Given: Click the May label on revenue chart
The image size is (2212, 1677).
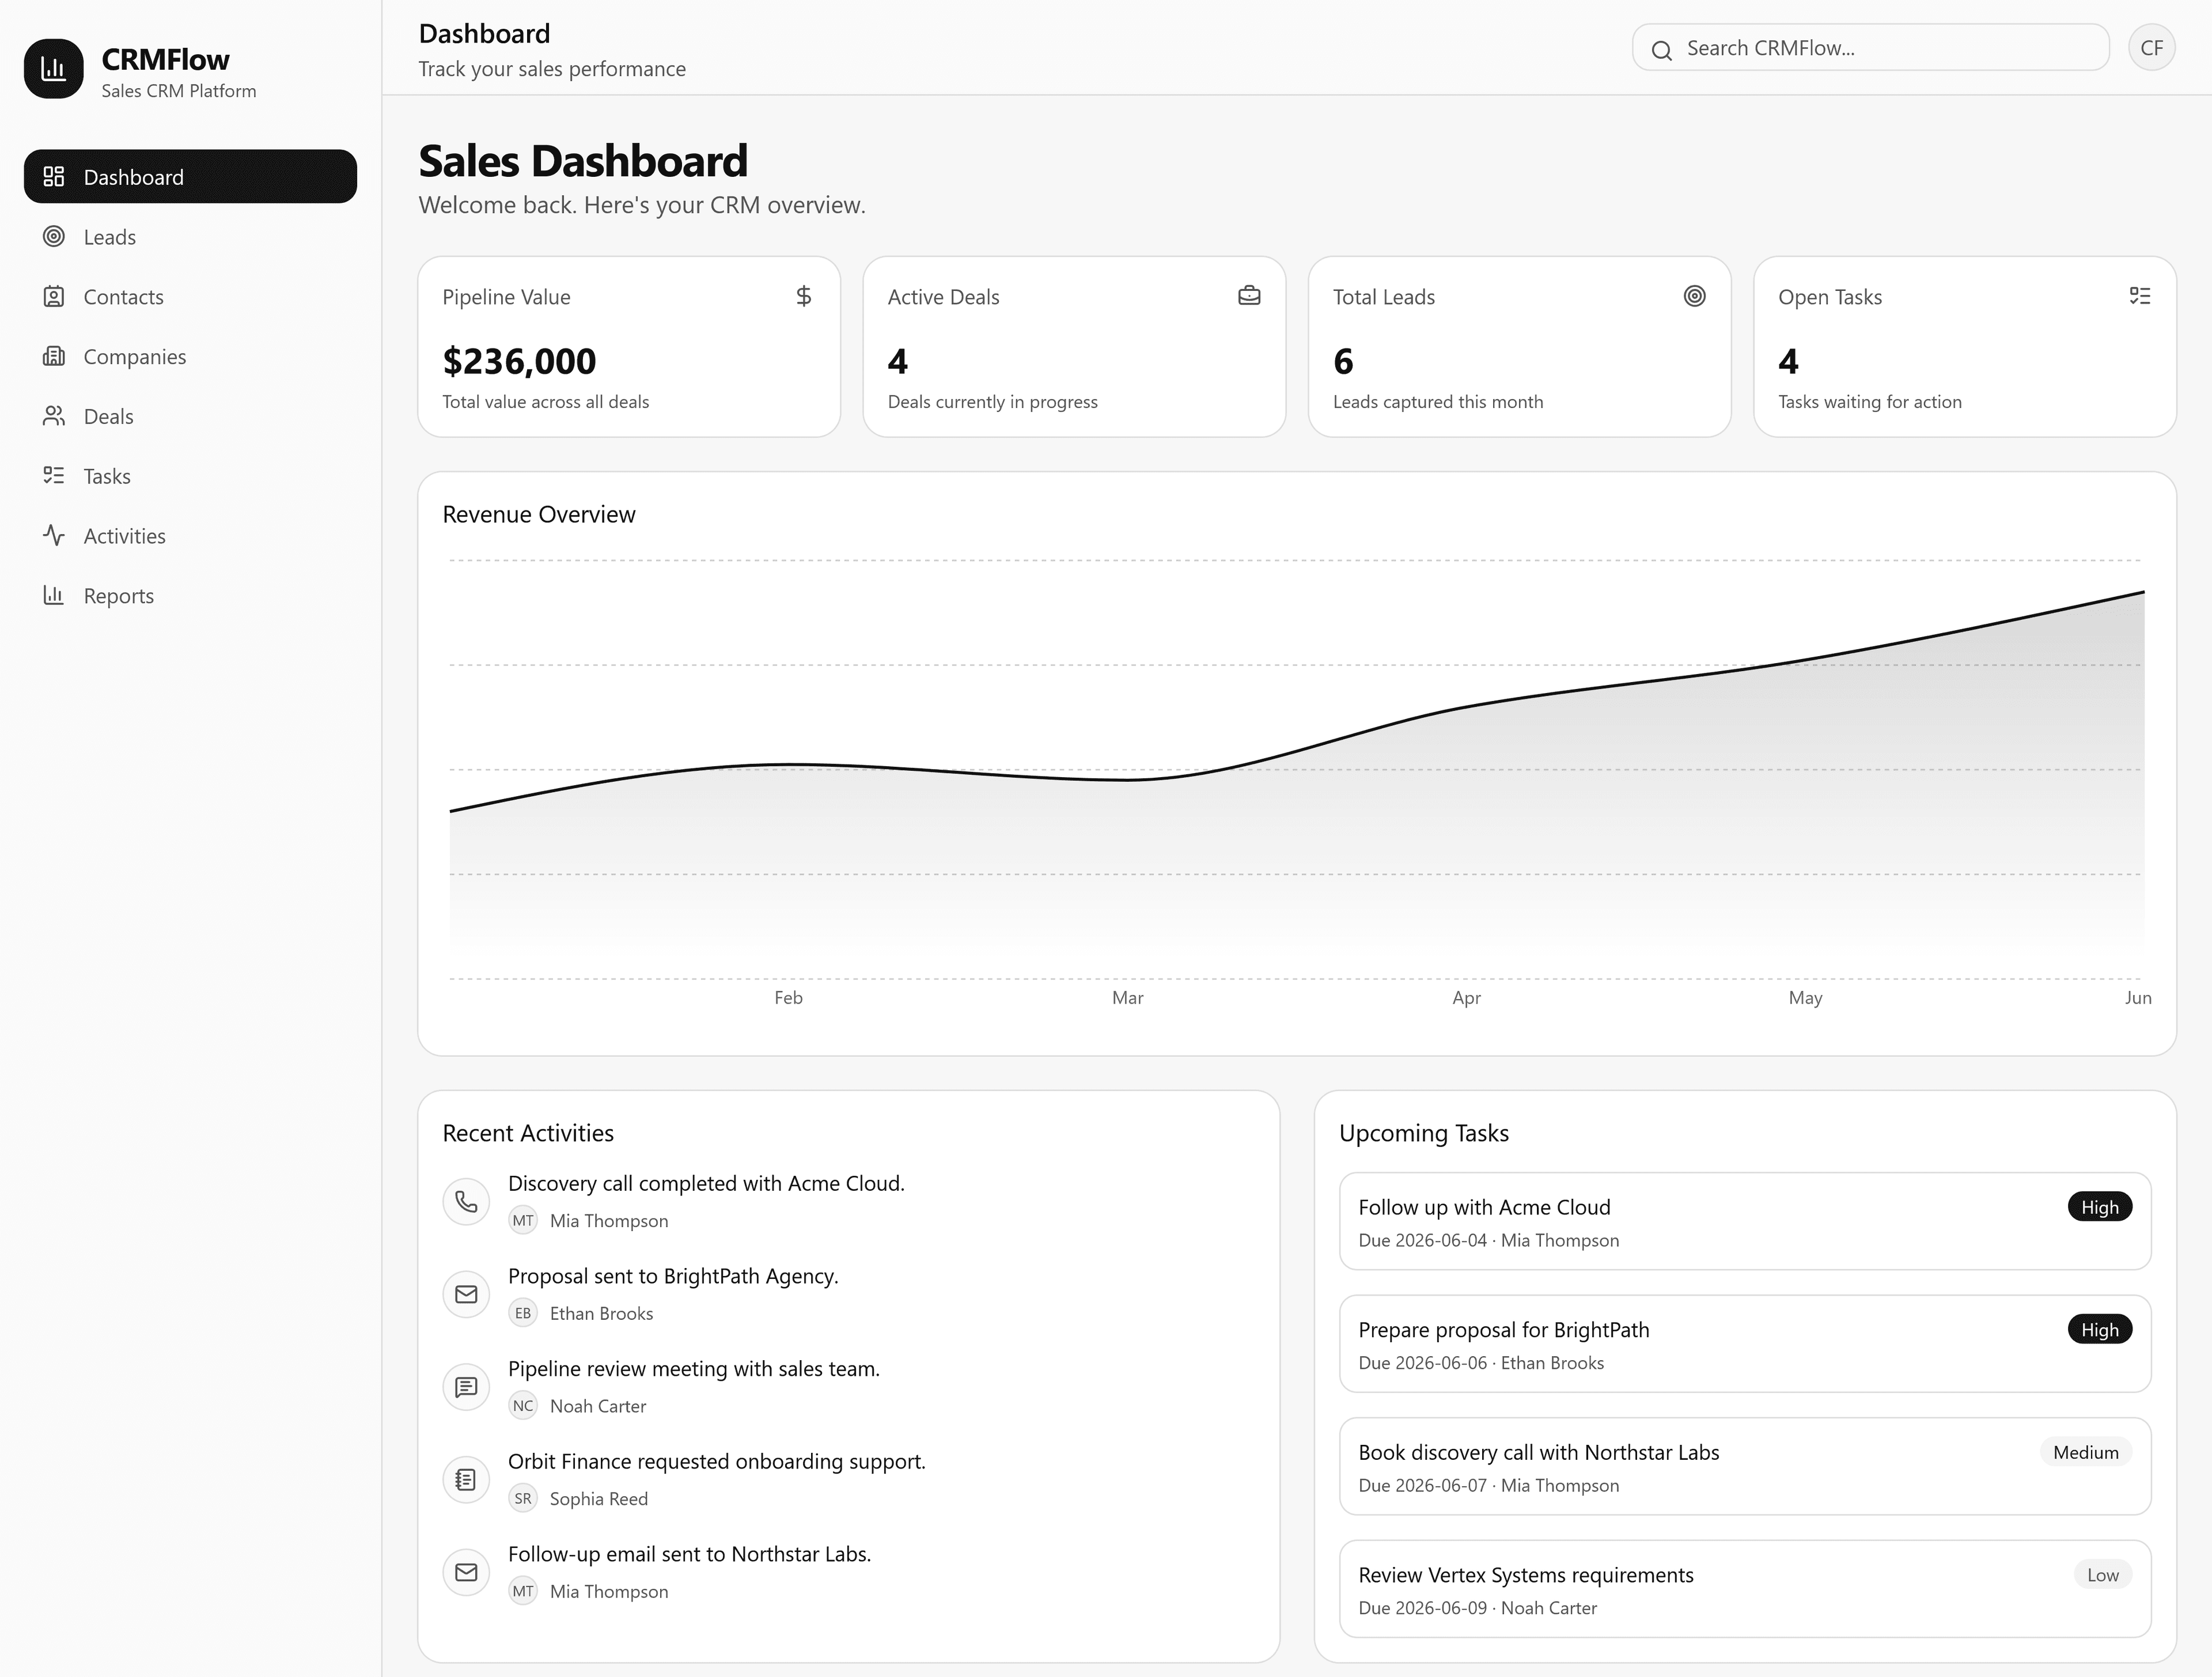Looking at the screenshot, I should (1805, 998).
